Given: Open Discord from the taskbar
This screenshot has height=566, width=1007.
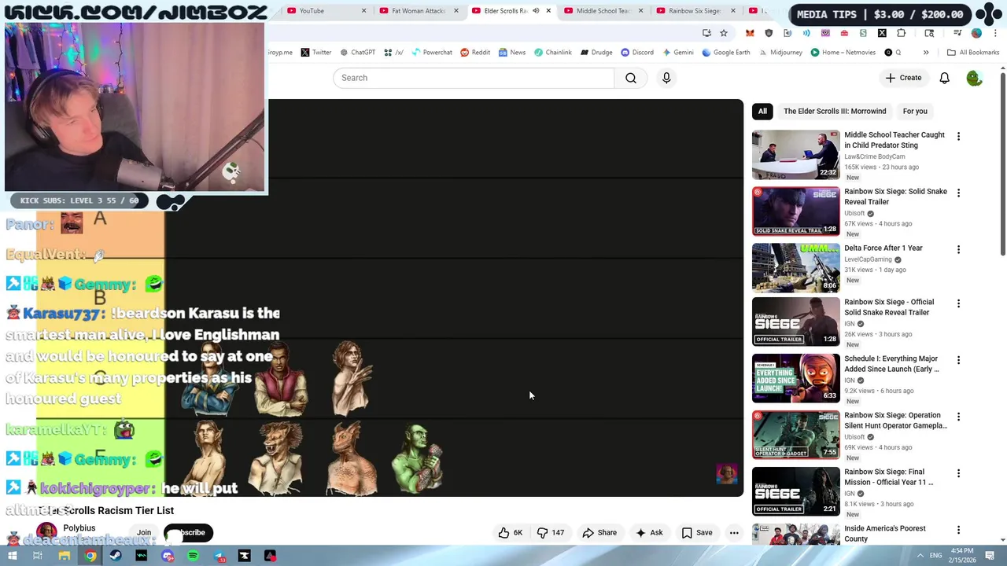Looking at the screenshot, I should point(168,556).
